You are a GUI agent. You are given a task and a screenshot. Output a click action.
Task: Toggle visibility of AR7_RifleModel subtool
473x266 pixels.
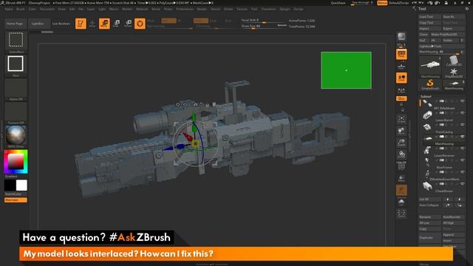[463, 101]
